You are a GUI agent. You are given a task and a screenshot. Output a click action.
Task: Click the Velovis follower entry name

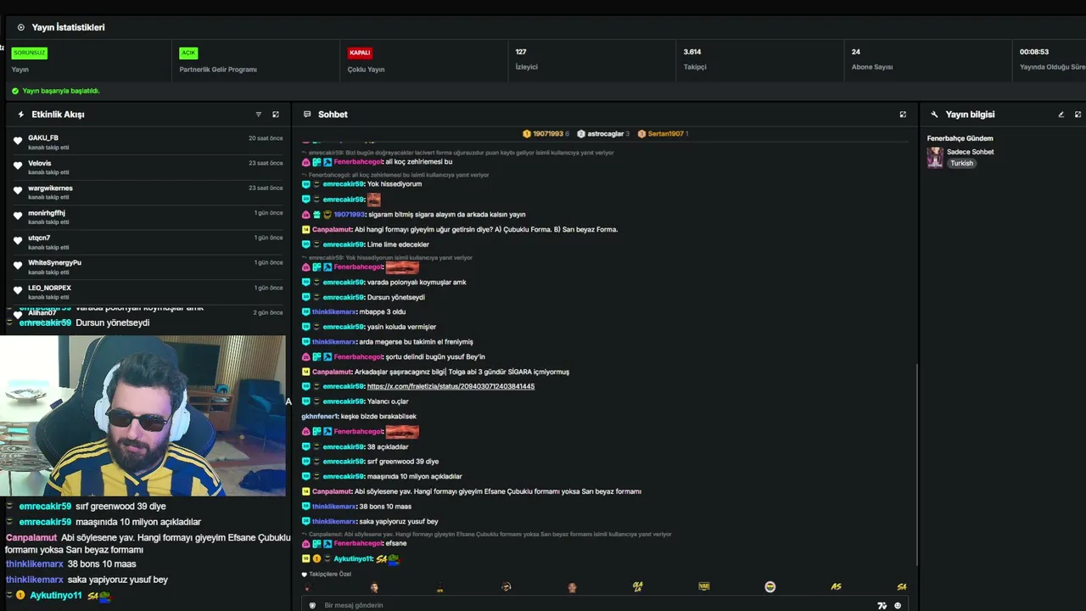40,163
